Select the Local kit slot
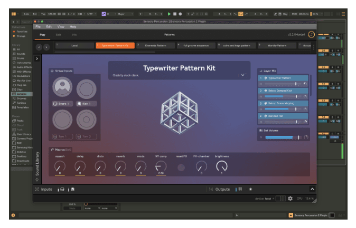356x228 pixels. (x=74, y=45)
